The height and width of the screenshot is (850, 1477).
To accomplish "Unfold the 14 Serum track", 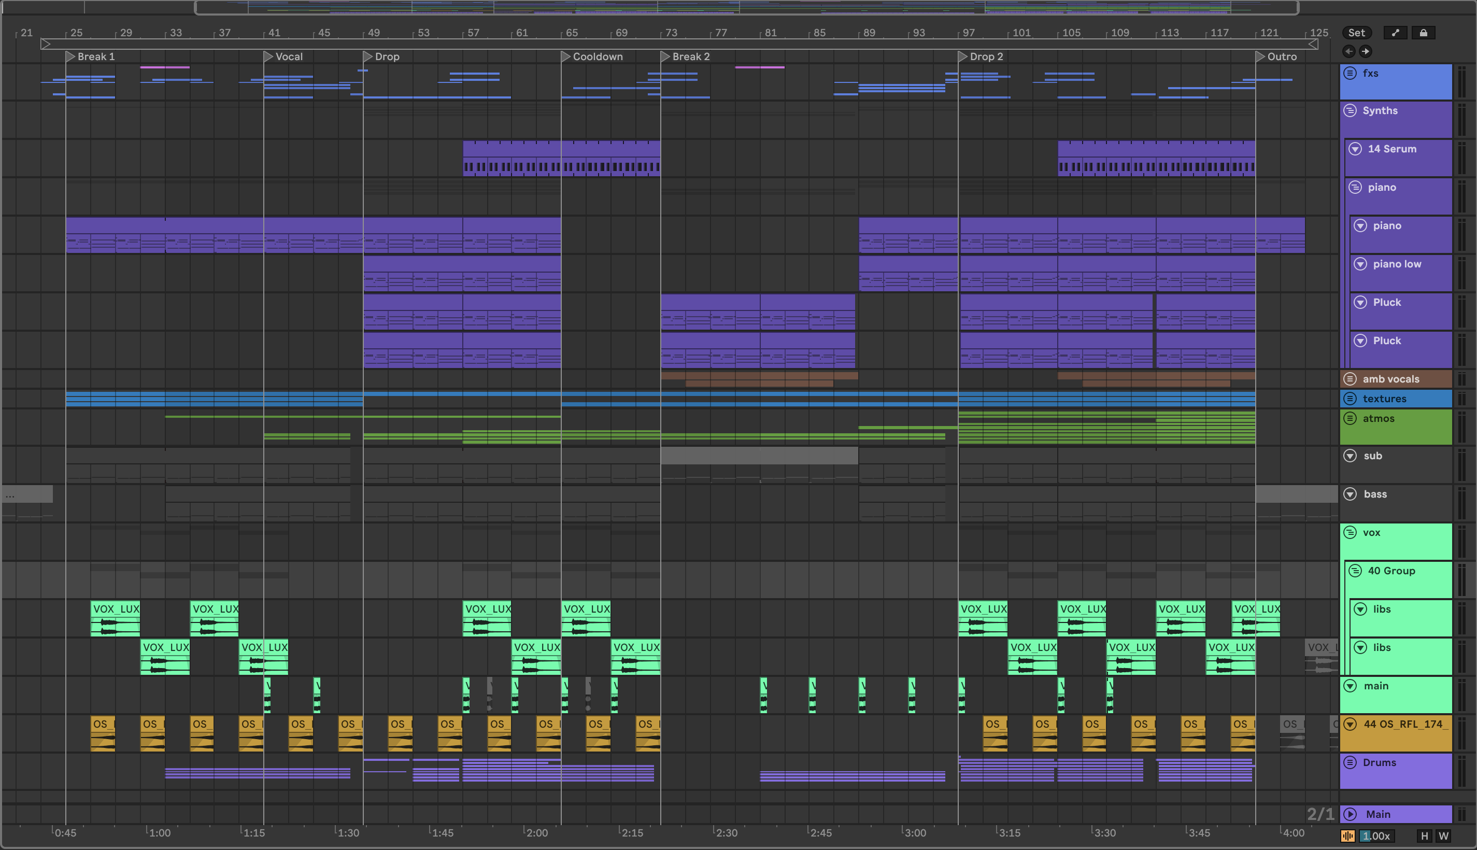I will coord(1355,149).
